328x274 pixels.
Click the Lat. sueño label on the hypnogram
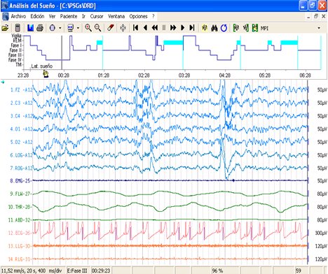42,66
